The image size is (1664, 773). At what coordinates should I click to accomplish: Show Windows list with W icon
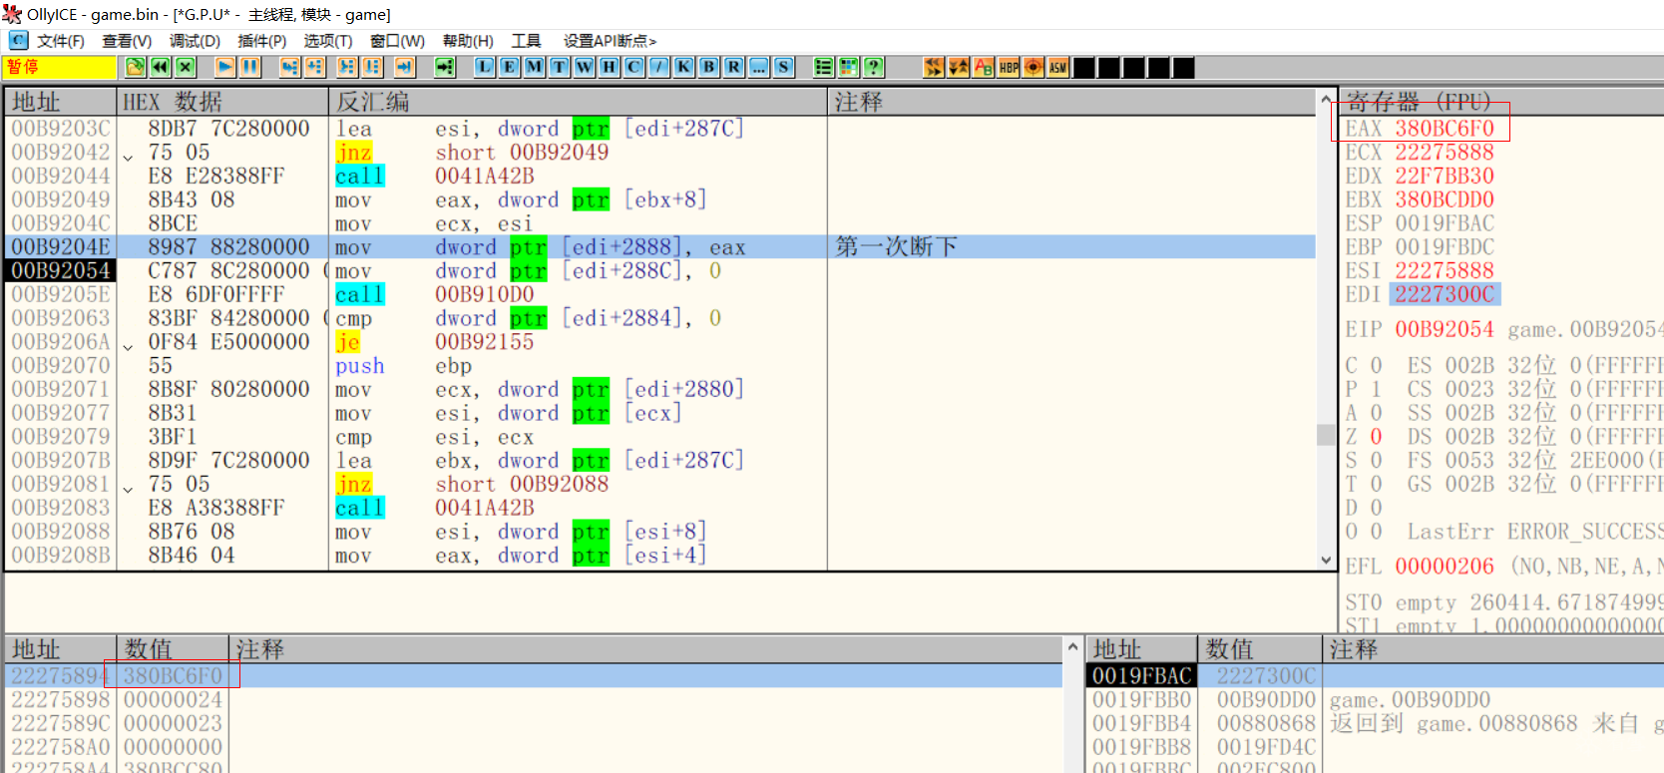[x=585, y=67]
